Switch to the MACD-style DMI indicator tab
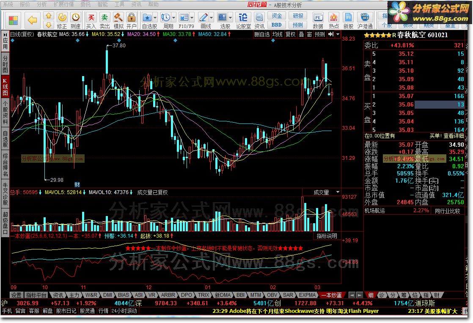Viewport: 473px width, 323px height. tap(108, 295)
